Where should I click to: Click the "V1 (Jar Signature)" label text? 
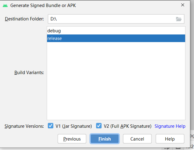pos(74,126)
